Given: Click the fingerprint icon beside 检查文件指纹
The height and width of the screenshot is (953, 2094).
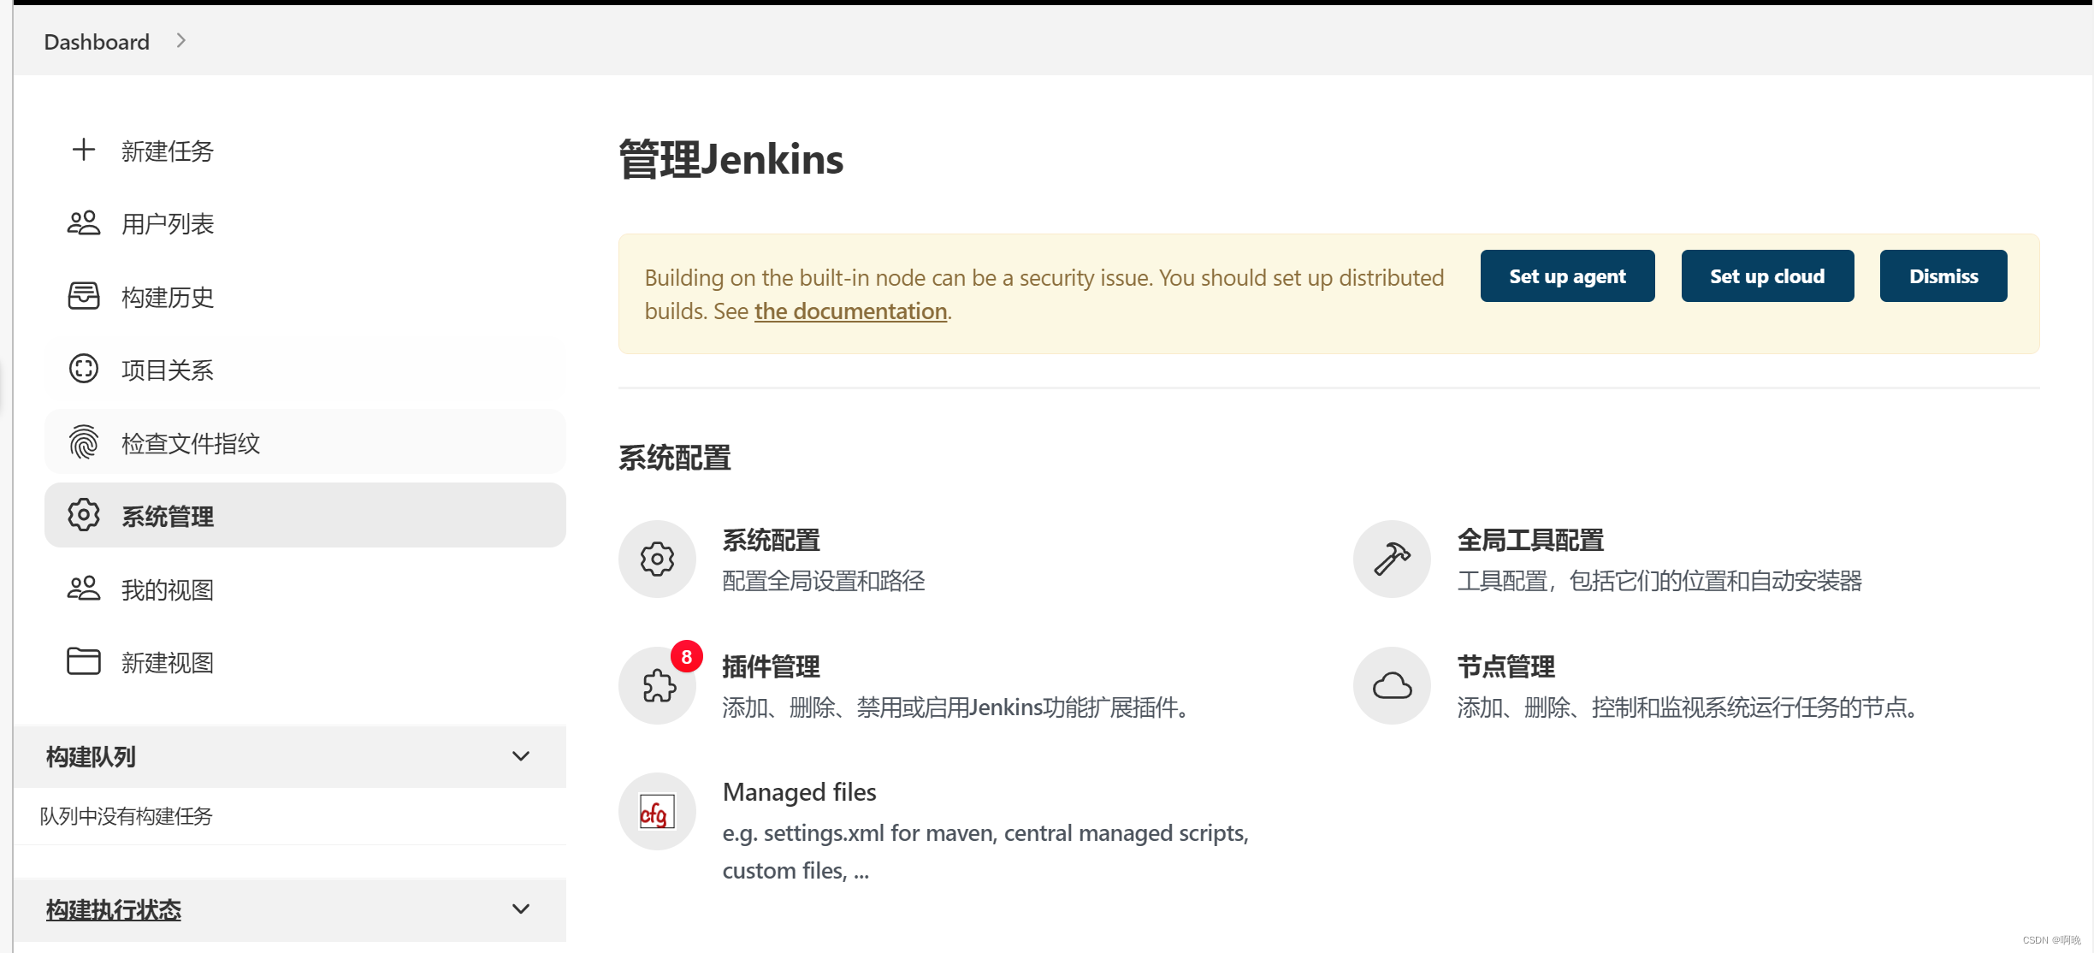Looking at the screenshot, I should [x=84, y=442].
